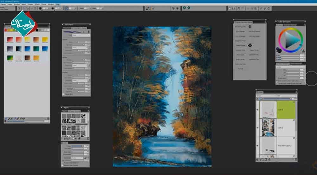Hide Layer 2 using its eye icon

tap(257, 128)
